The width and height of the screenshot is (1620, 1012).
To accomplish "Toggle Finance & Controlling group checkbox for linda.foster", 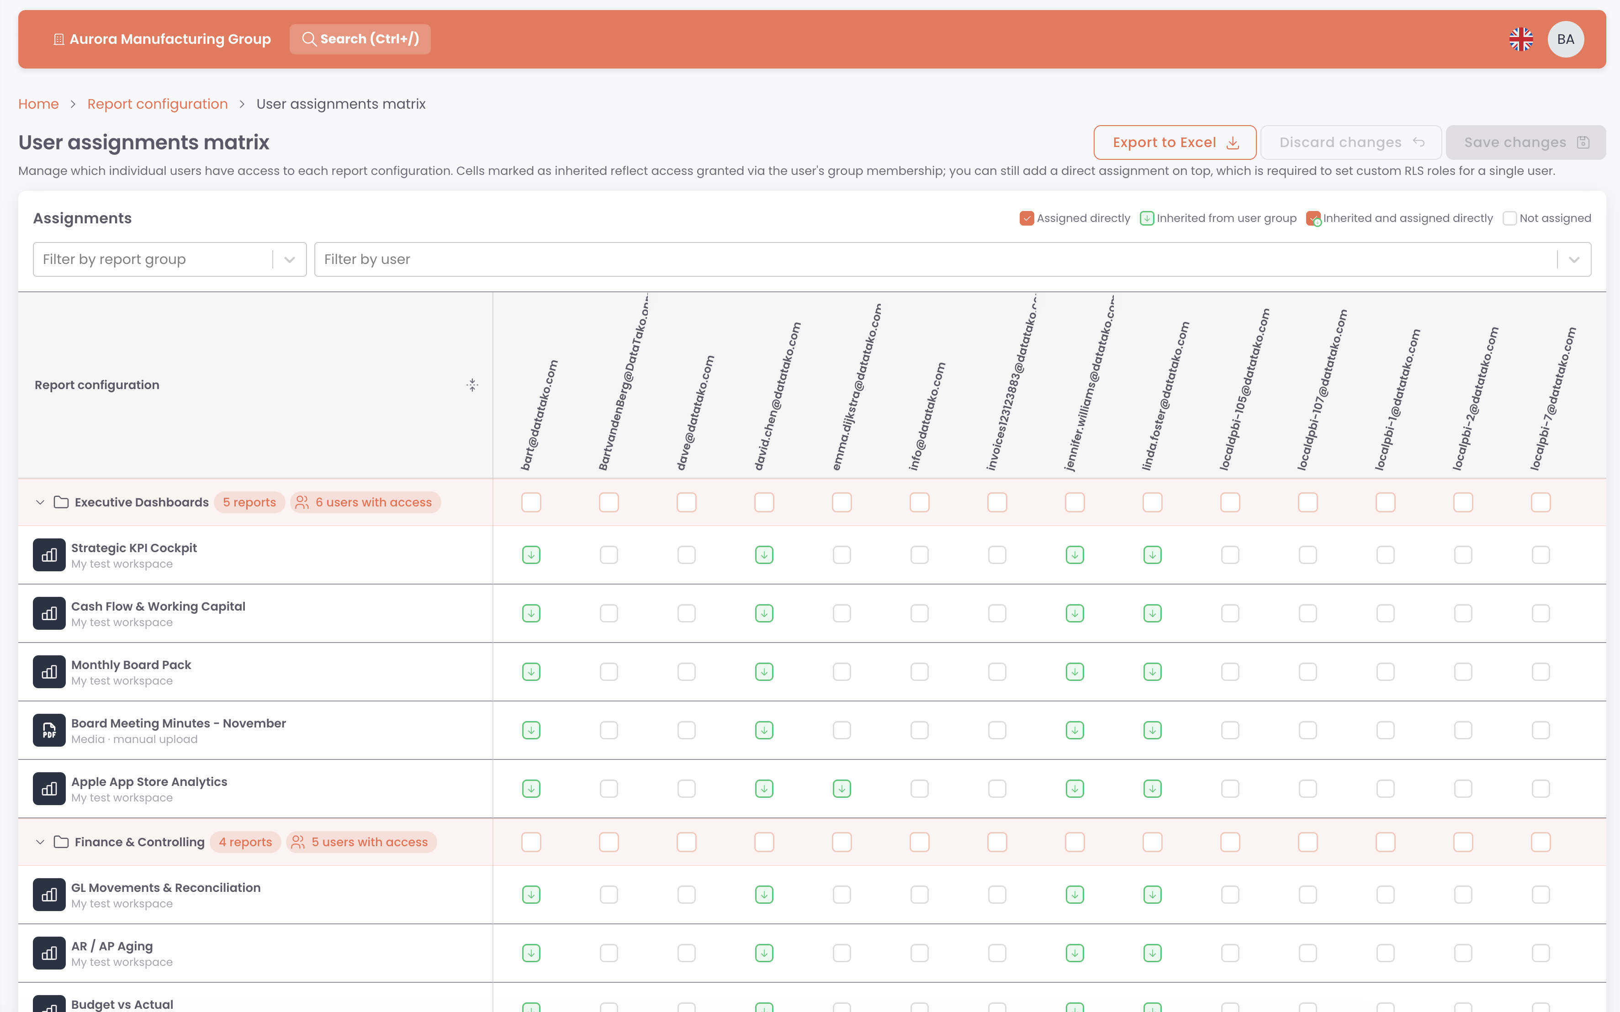I will (1152, 842).
